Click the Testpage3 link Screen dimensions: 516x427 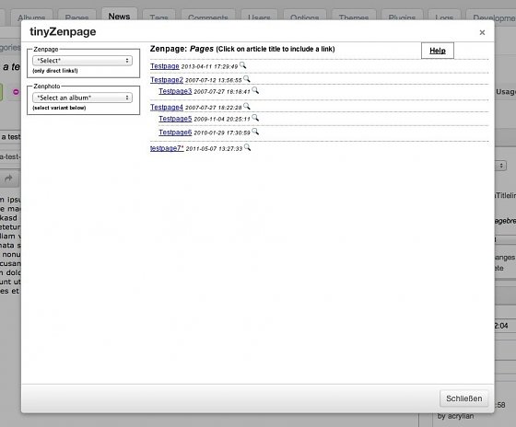click(x=175, y=91)
